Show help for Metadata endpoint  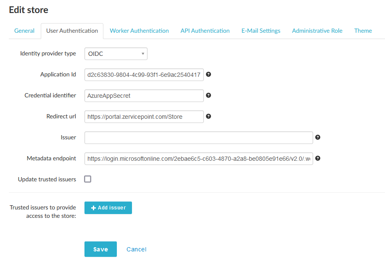point(318,158)
